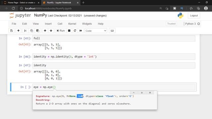Open the Insert menu
Screen dimensions: 212x119
tap(48, 24)
